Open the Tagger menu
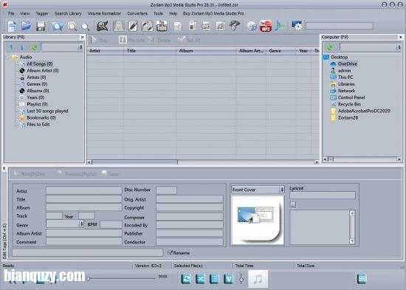Viewport: 406px width, 290px height. click(x=42, y=13)
